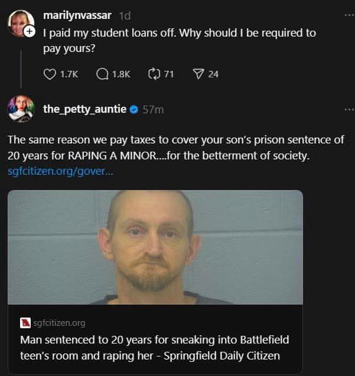355x376 pixels.
Task: Open the sgfcitizen.org/gover... link
Action: point(60,171)
